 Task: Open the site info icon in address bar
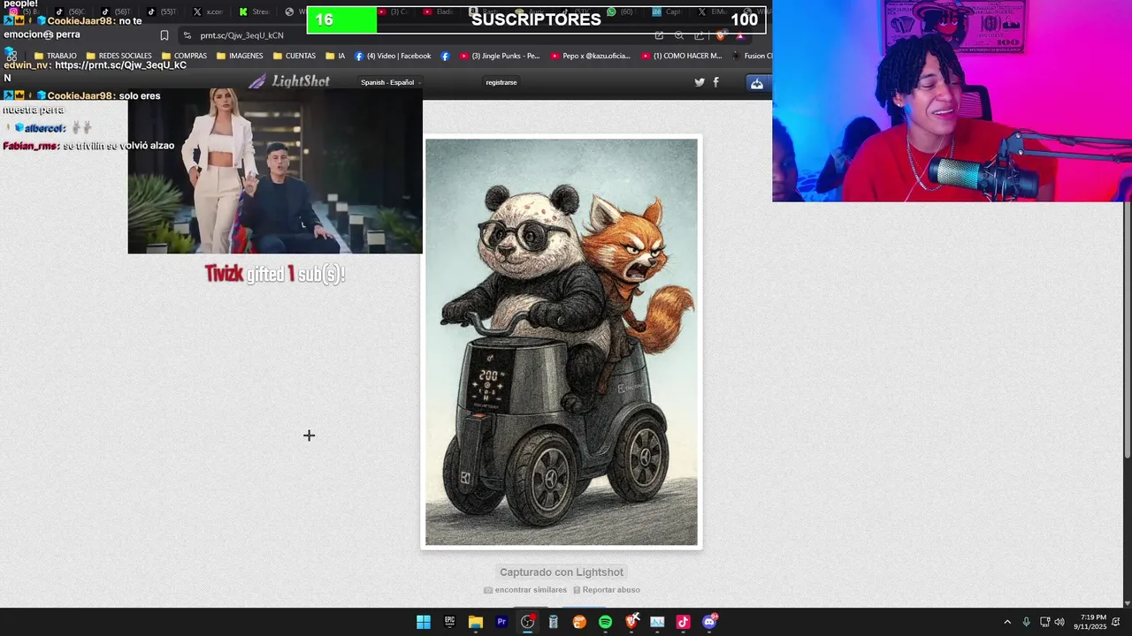[x=187, y=35]
